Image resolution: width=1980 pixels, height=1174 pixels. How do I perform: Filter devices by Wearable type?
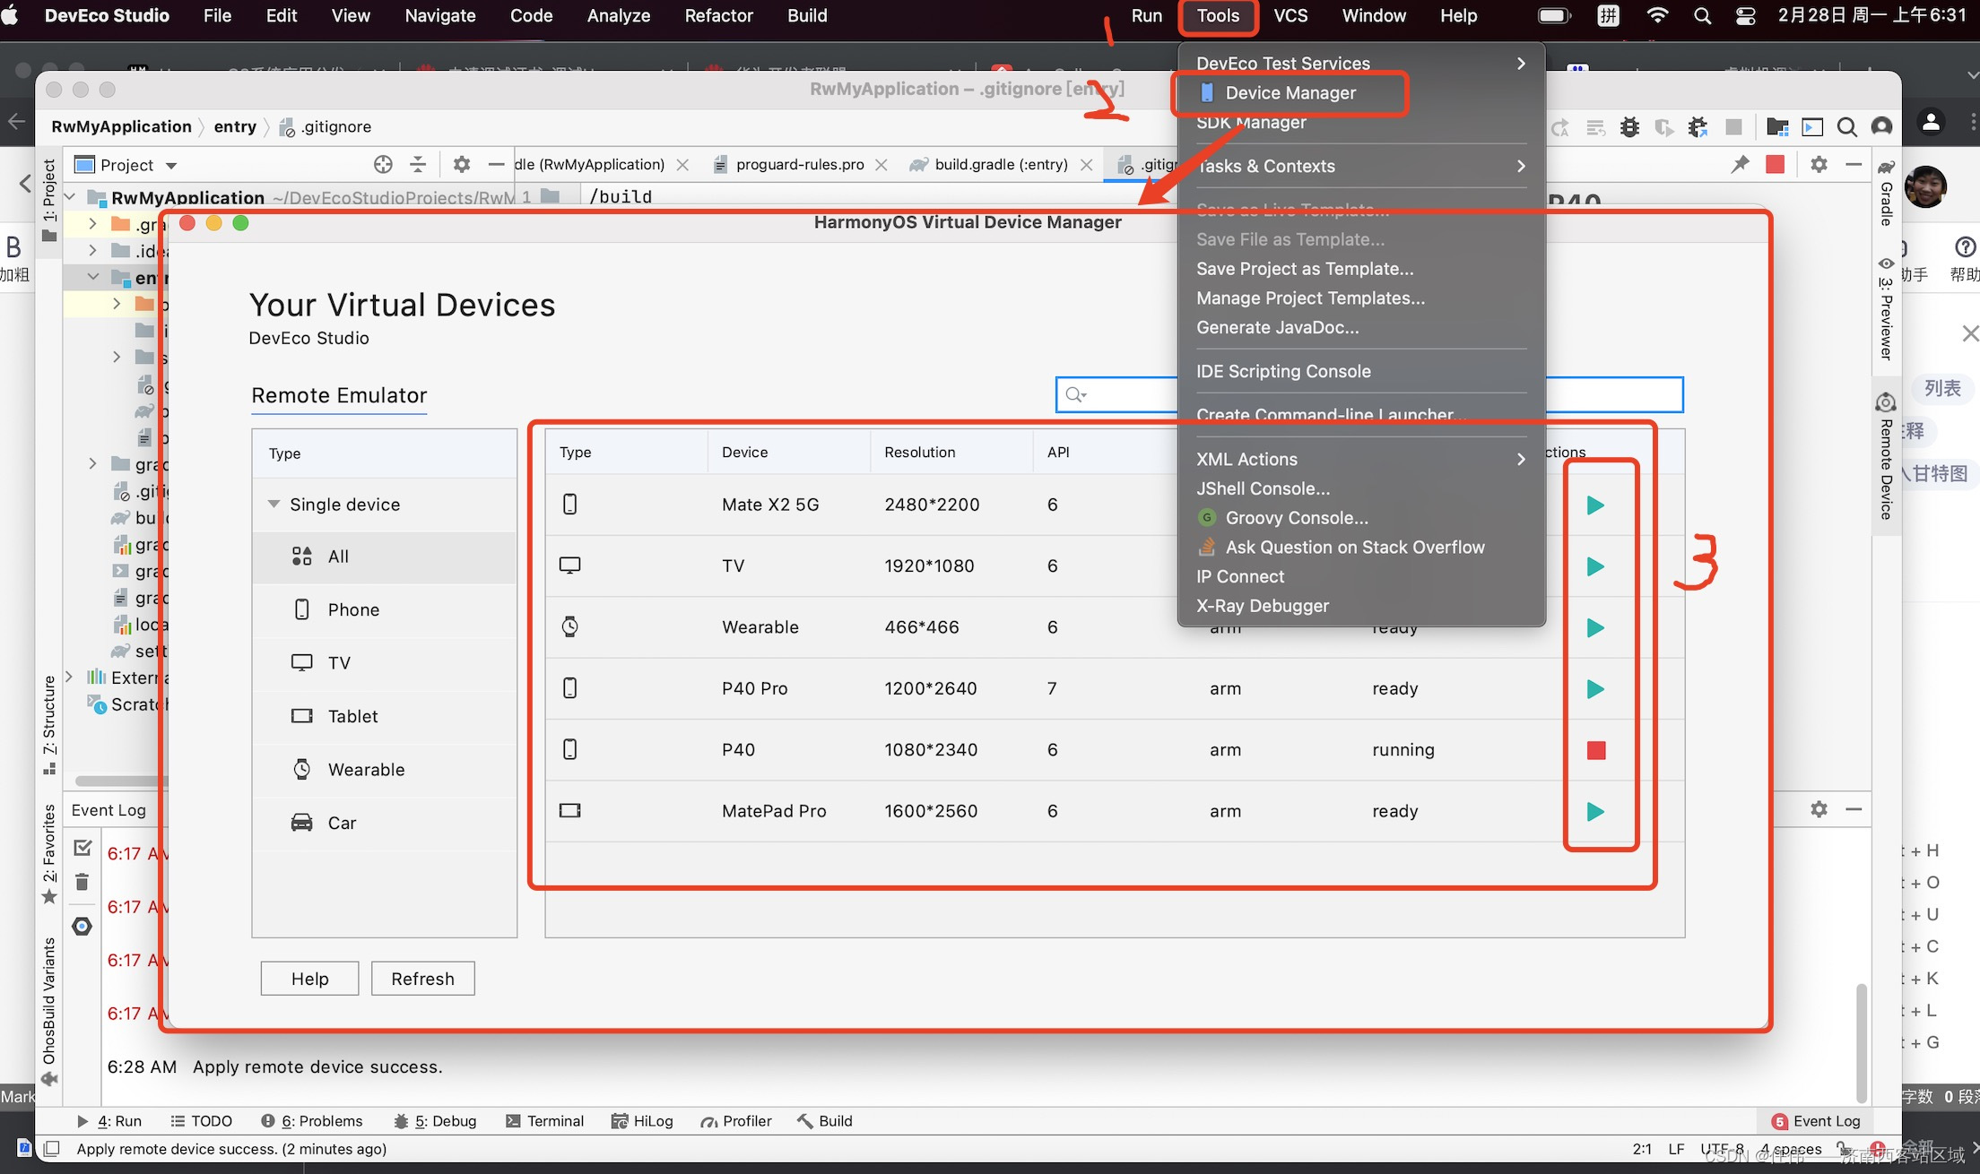click(385, 770)
